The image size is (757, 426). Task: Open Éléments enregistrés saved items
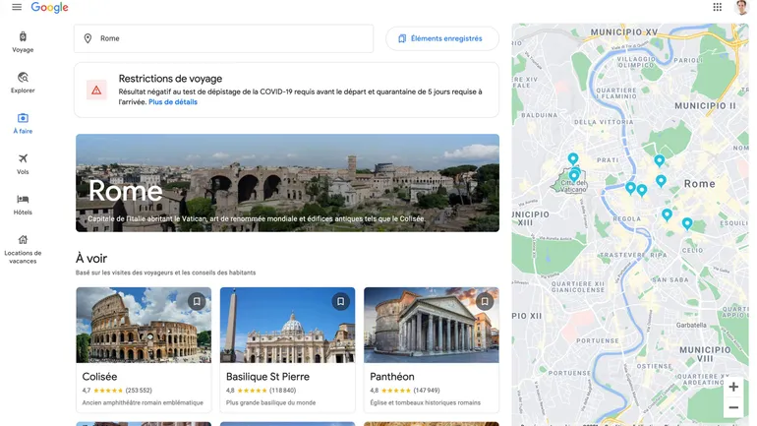coord(441,38)
